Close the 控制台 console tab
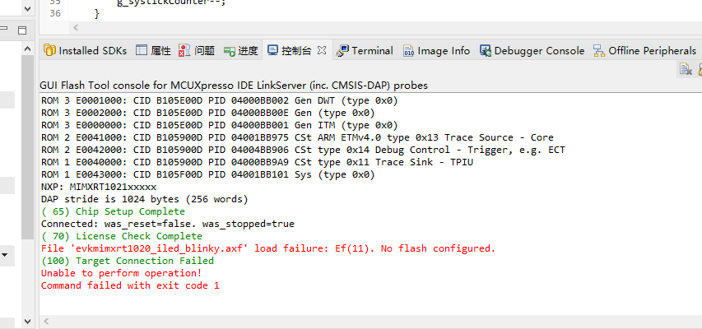This screenshot has width=702, height=329. tap(322, 50)
